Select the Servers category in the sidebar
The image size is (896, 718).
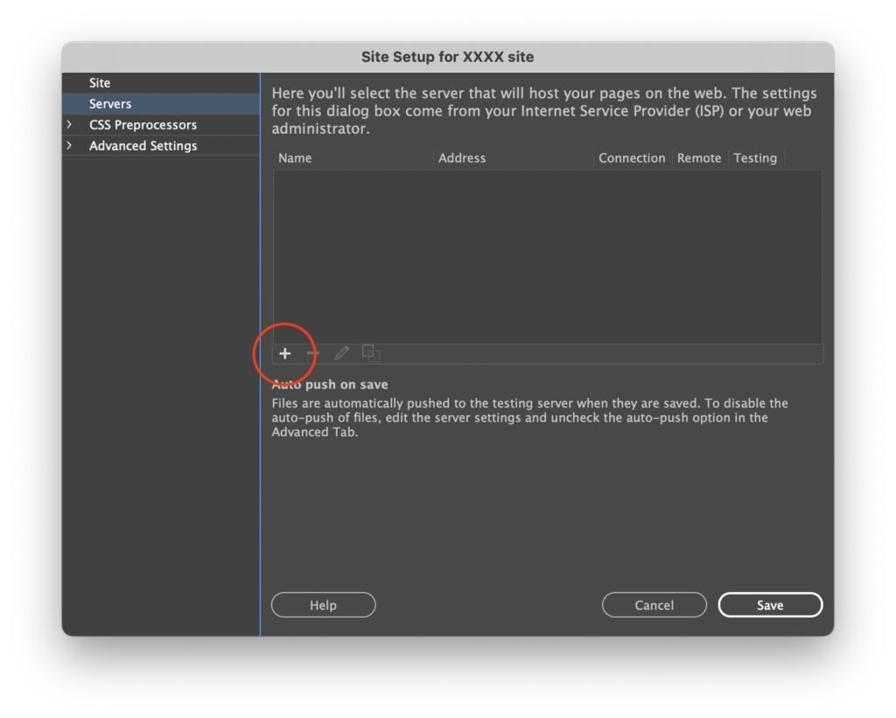(x=110, y=104)
